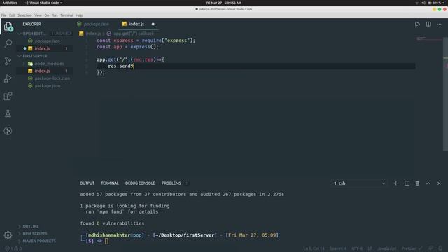
Task: Open terminal selector dropdown 1: zsh
Action: point(359,183)
